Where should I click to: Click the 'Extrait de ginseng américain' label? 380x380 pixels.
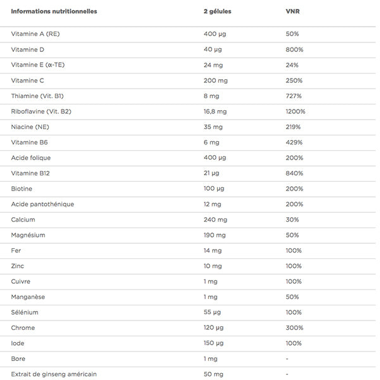54,374
